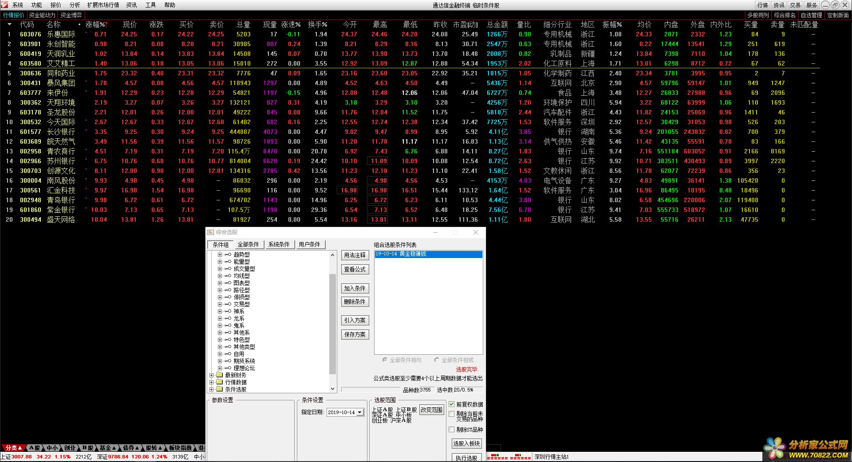Viewport: 852px width, 462px height.
Task: Click the 执行选股 button
Action: pos(466,458)
